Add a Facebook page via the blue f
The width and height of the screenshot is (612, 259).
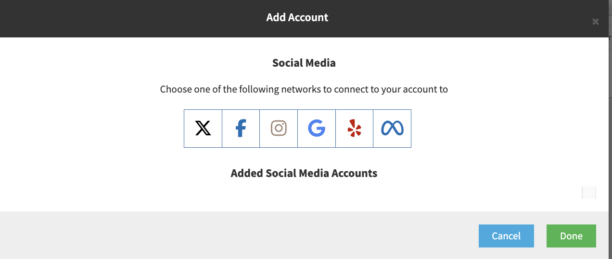(241, 129)
